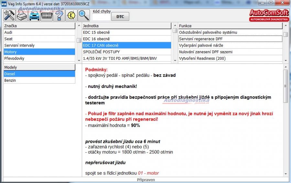This screenshot has height=183, width=291.
Task: Click the OBD connector icon
Action: coord(47,16)
